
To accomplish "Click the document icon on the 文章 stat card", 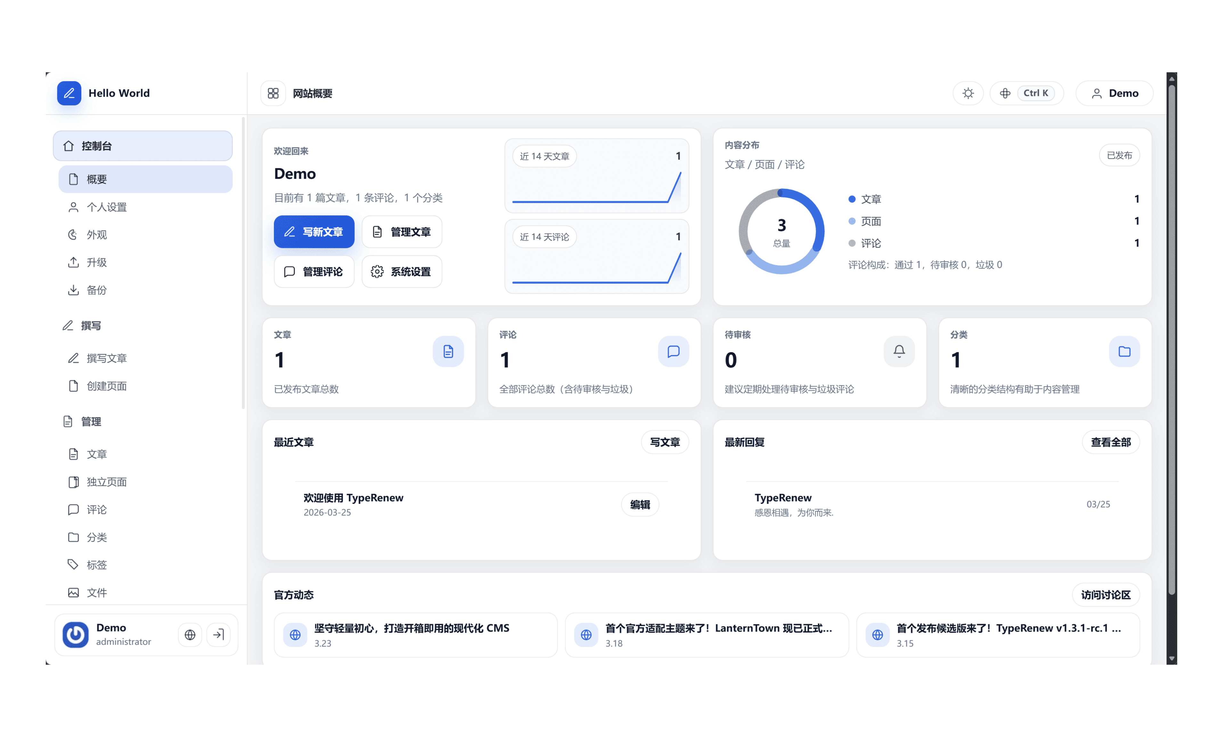I will coord(448,352).
